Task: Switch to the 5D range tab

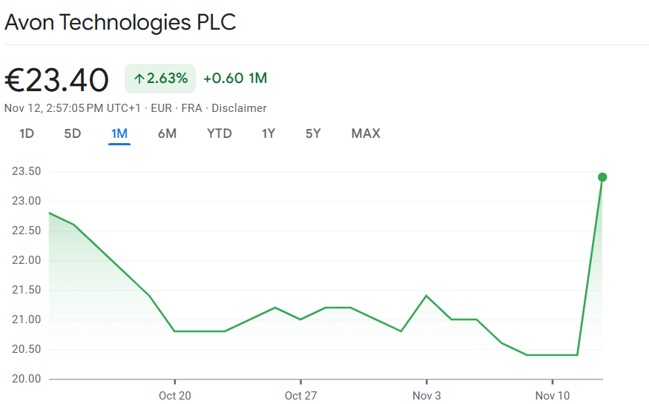Action: [73, 133]
